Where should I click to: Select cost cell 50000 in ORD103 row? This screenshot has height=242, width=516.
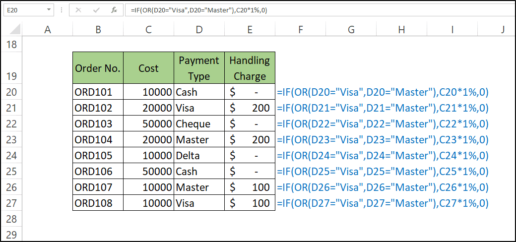pyautogui.click(x=148, y=123)
